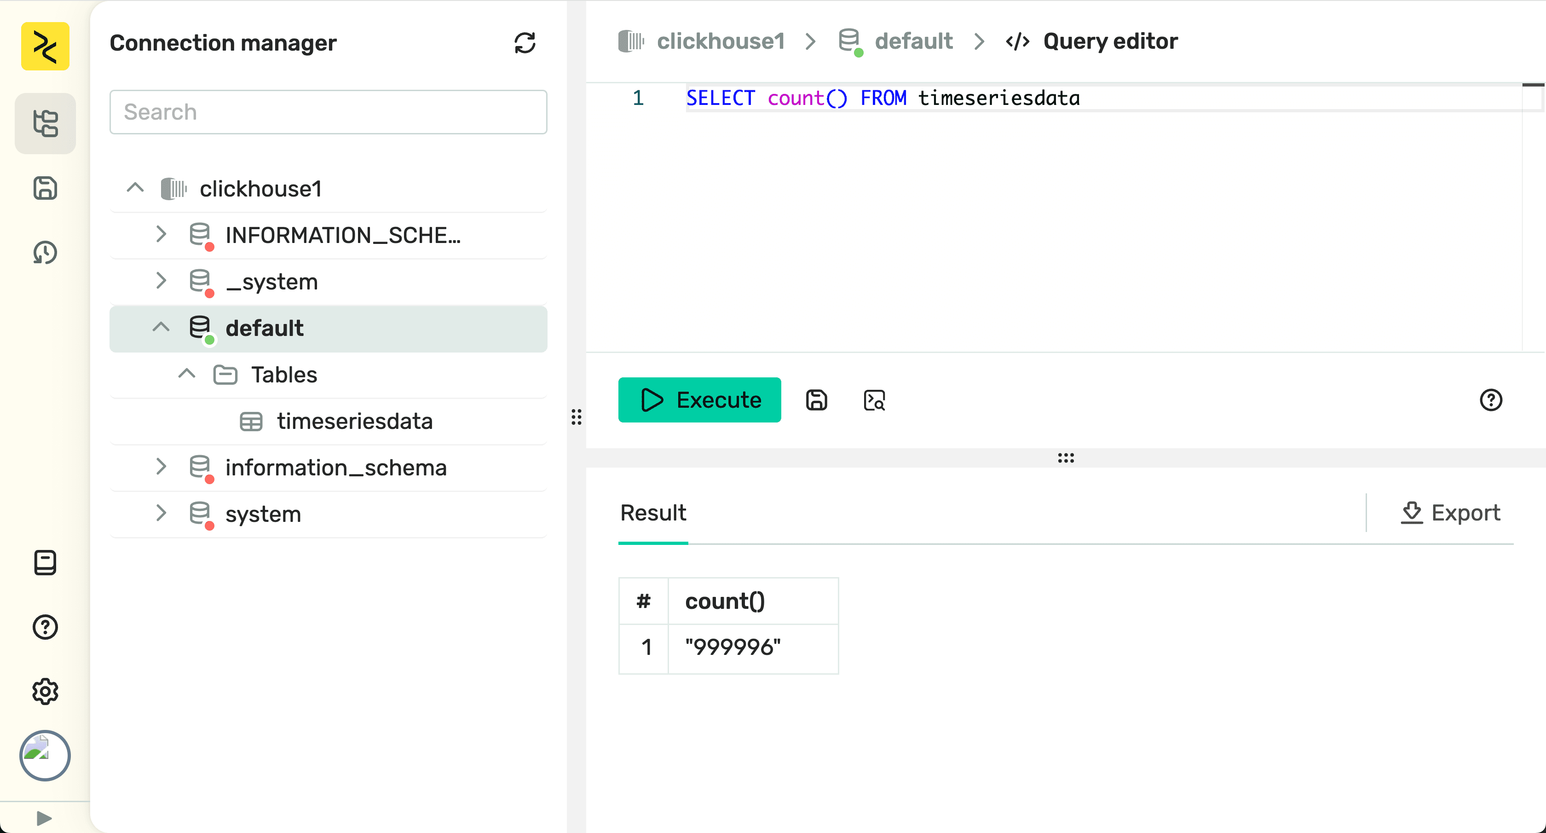Open query history sidebar icon
This screenshot has height=833, width=1546.
click(x=45, y=253)
